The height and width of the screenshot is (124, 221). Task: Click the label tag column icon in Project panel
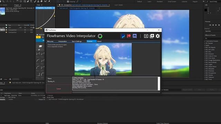(6, 25)
